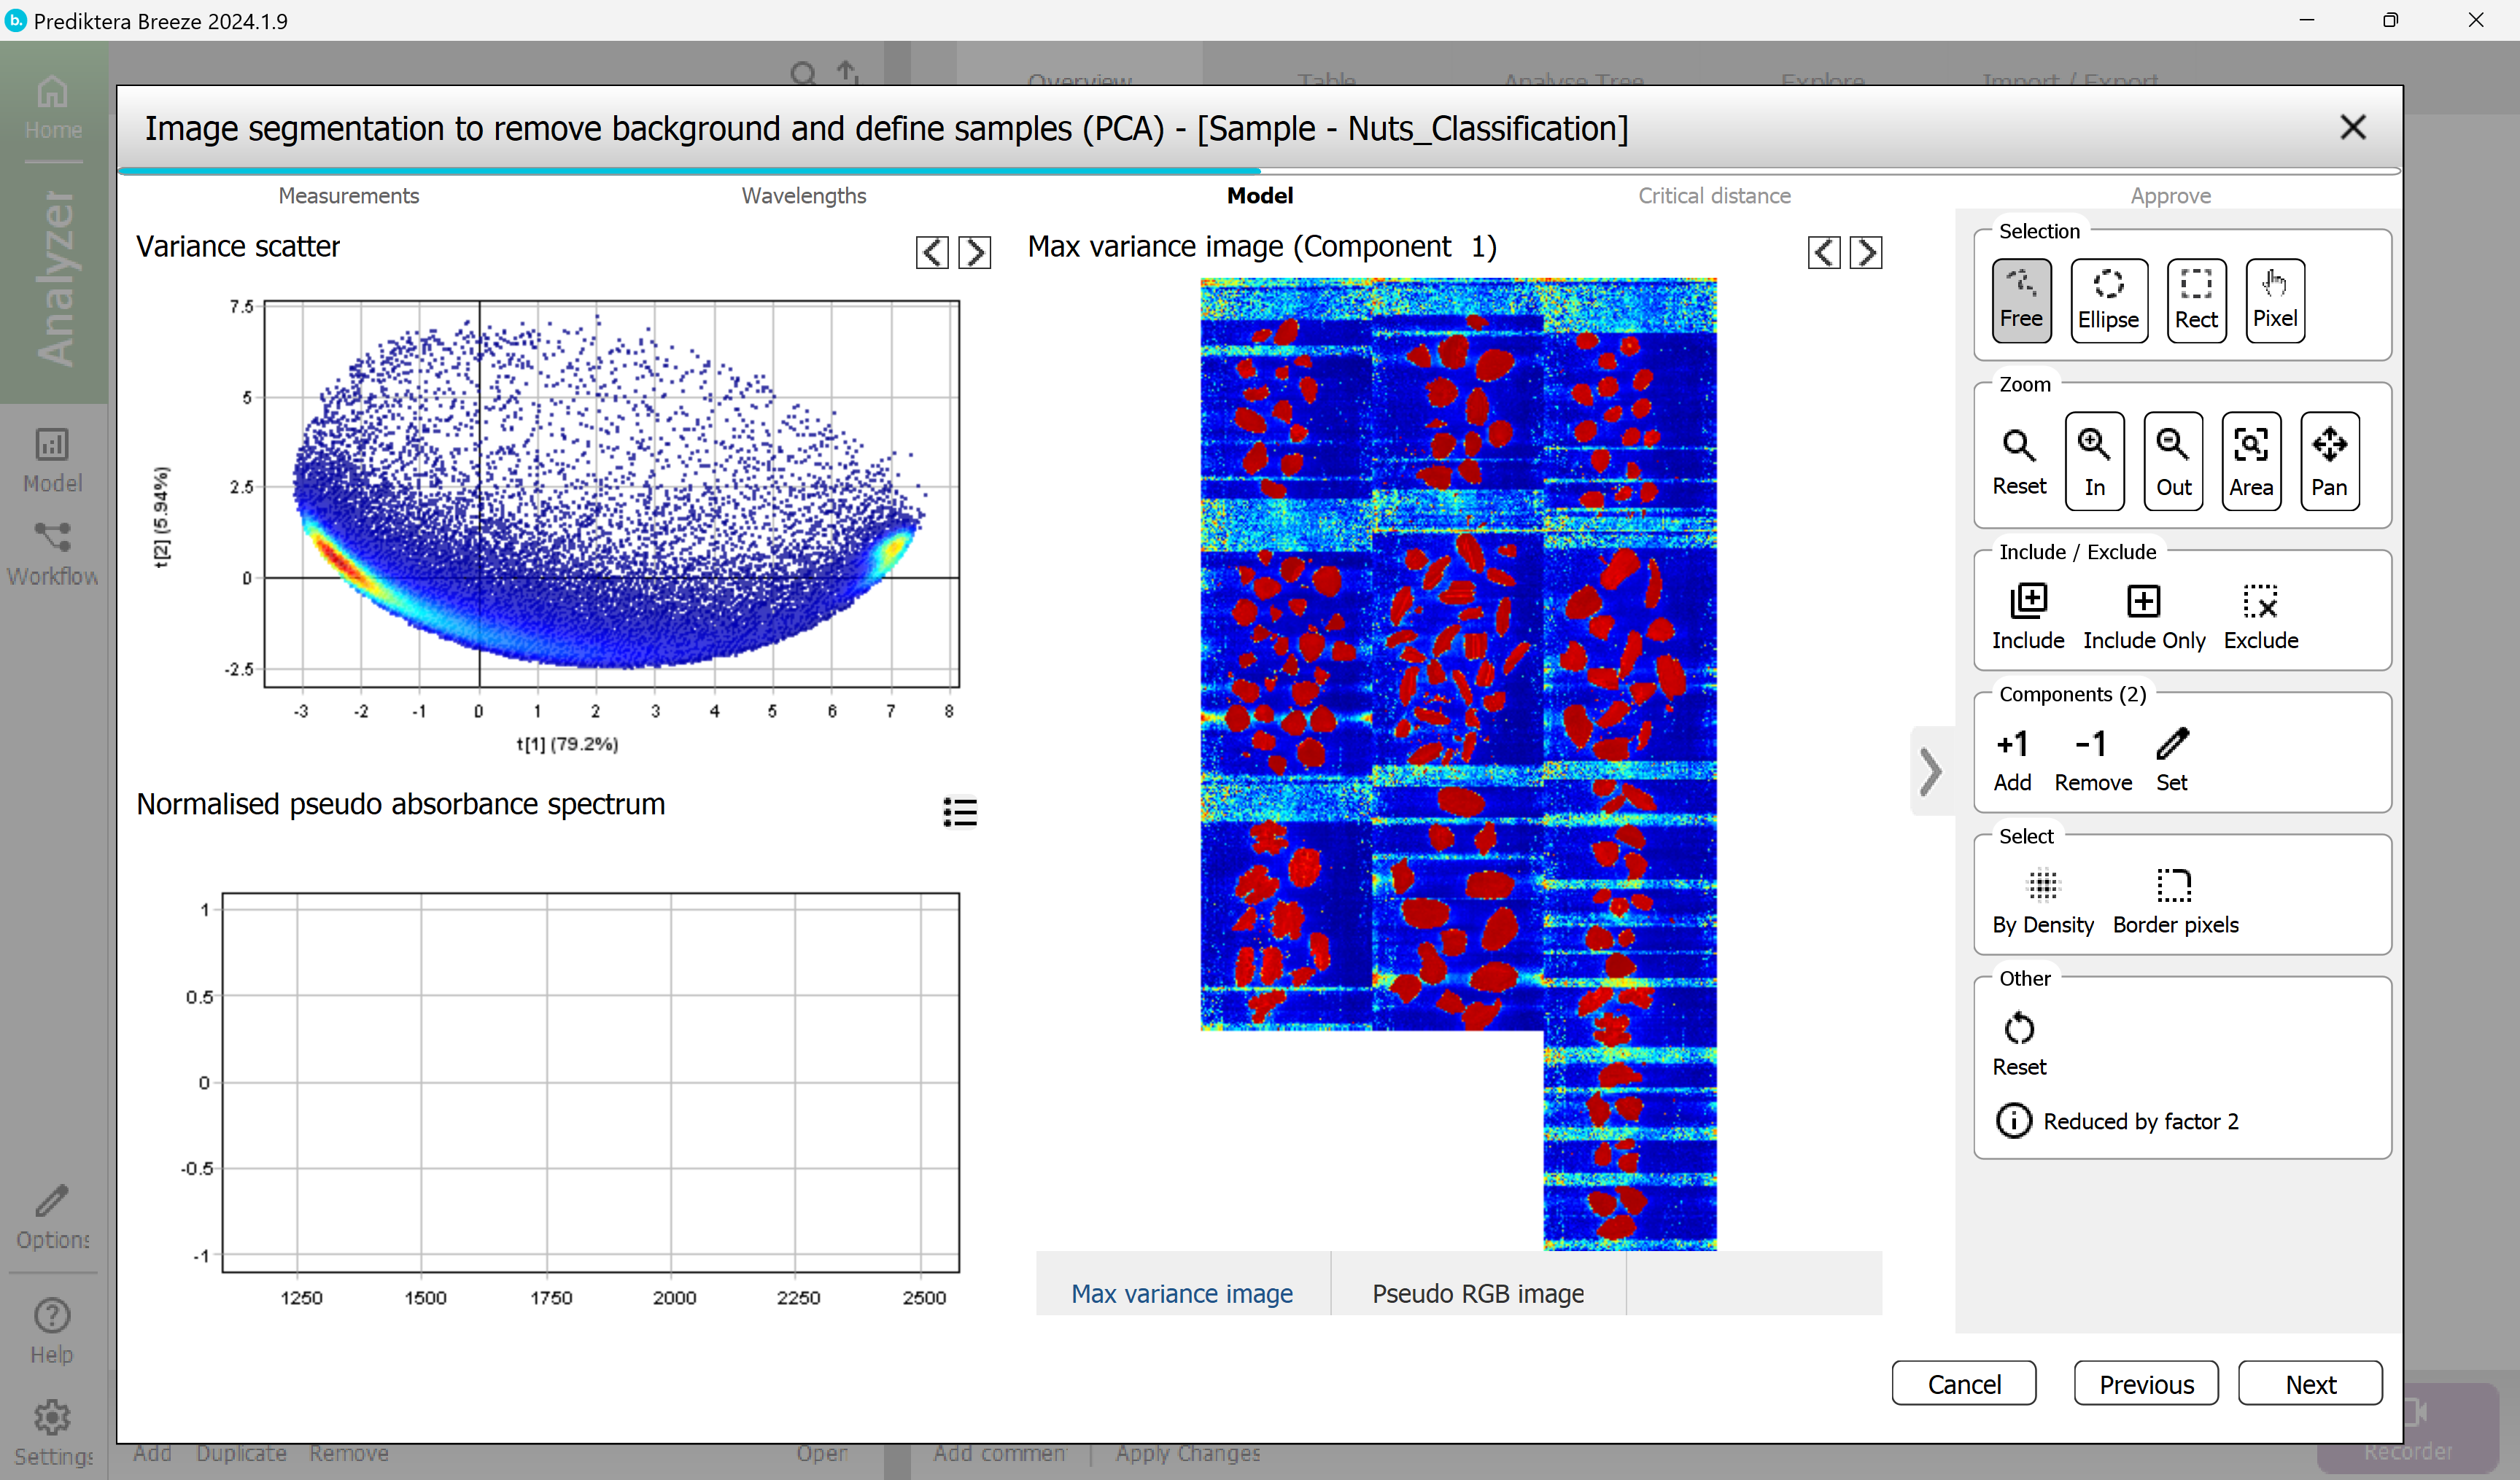Image resolution: width=2520 pixels, height=1480 pixels.
Task: Go to next Max variance component
Action: point(1865,252)
